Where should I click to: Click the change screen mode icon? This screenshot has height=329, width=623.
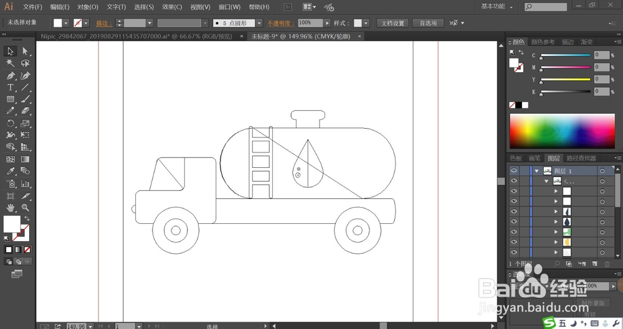coord(17,274)
